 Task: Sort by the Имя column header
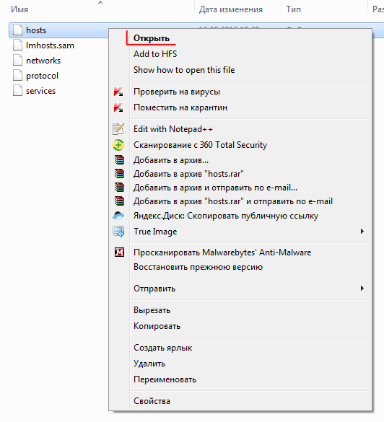19,9
